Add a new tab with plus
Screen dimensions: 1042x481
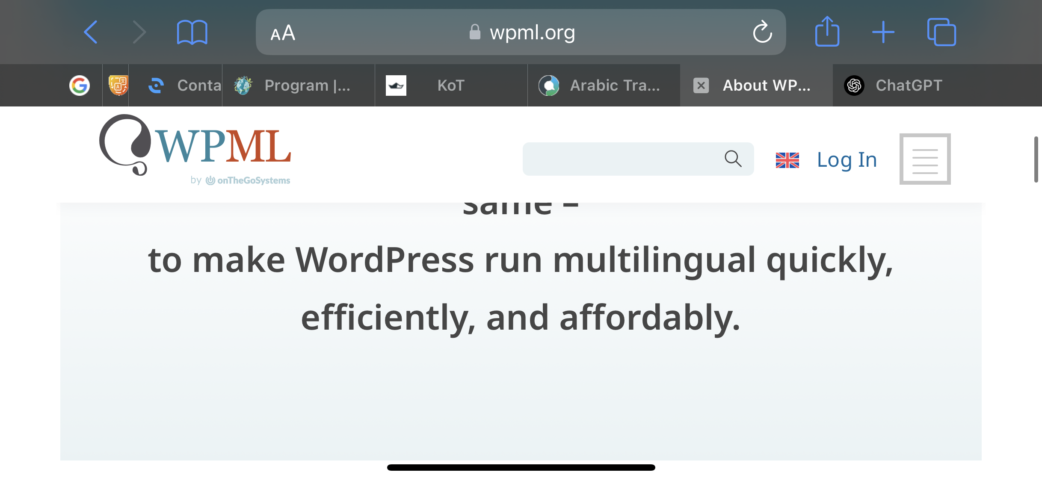(883, 32)
